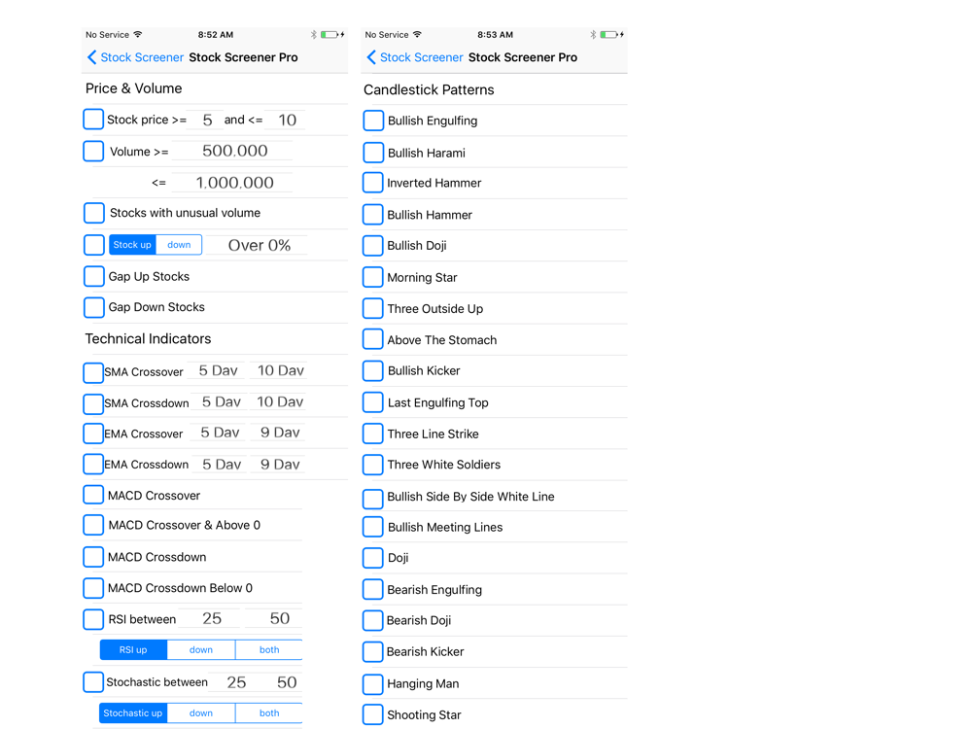The width and height of the screenshot is (972, 729).
Task: Edit Stochastic upper bound field 50
Action: tap(287, 682)
